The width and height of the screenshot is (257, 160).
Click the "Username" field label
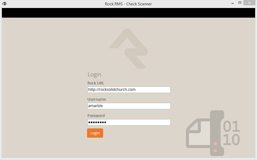97,99
